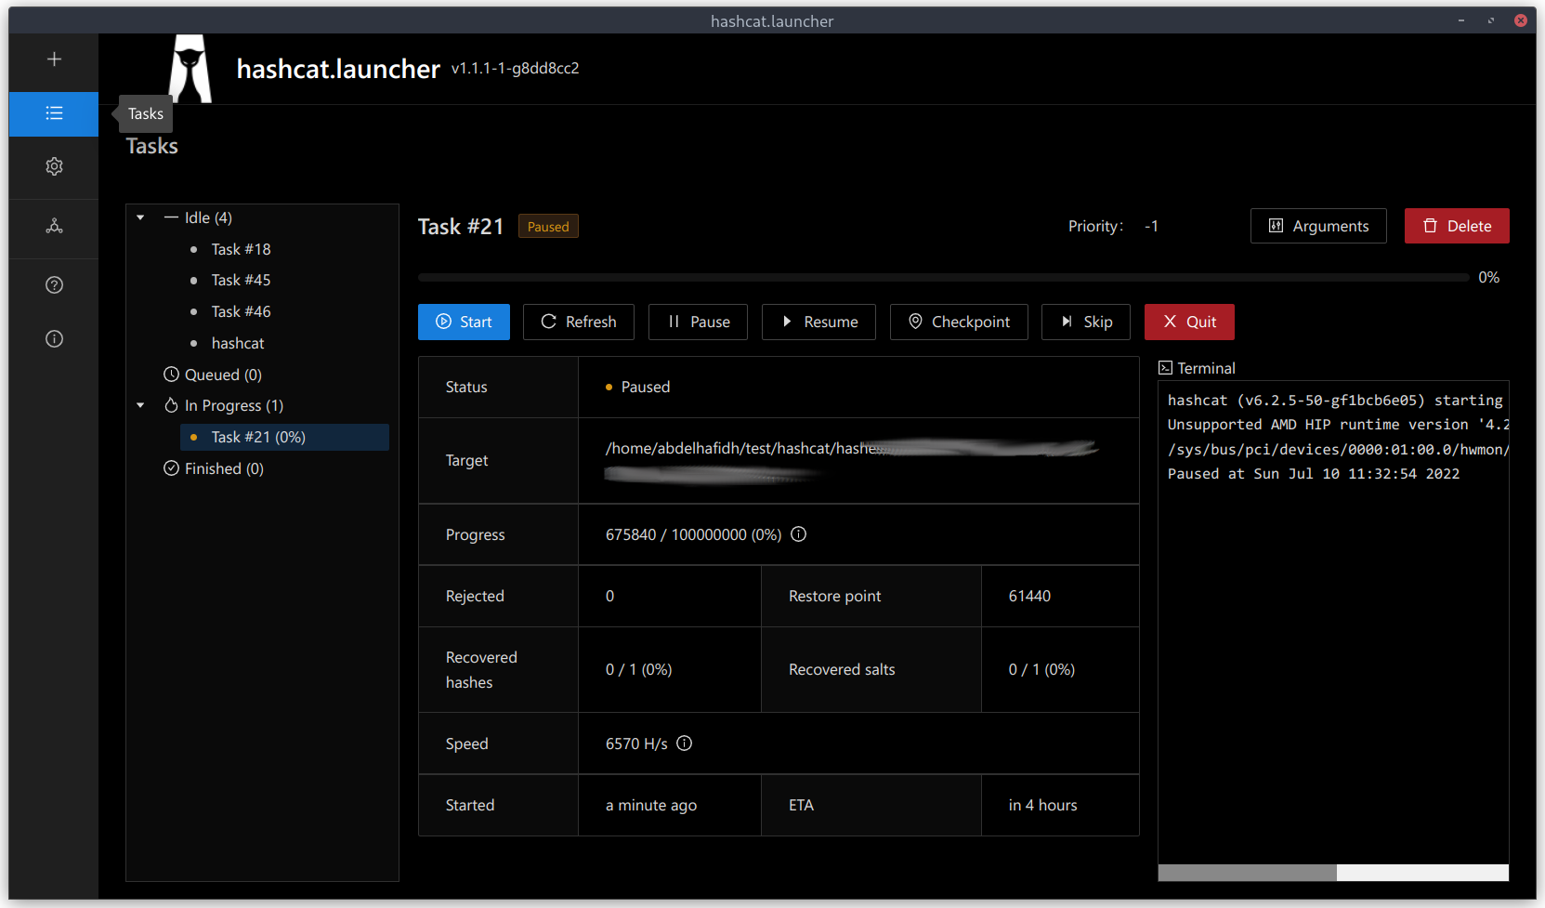Open the about info sidebar icon
This screenshot has width=1545, height=908.
(54, 339)
